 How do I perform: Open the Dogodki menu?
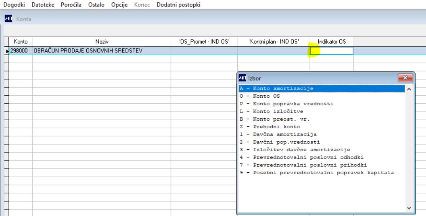tap(14, 5)
